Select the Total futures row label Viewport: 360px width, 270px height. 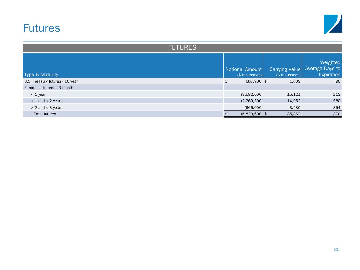[x=45, y=114]
